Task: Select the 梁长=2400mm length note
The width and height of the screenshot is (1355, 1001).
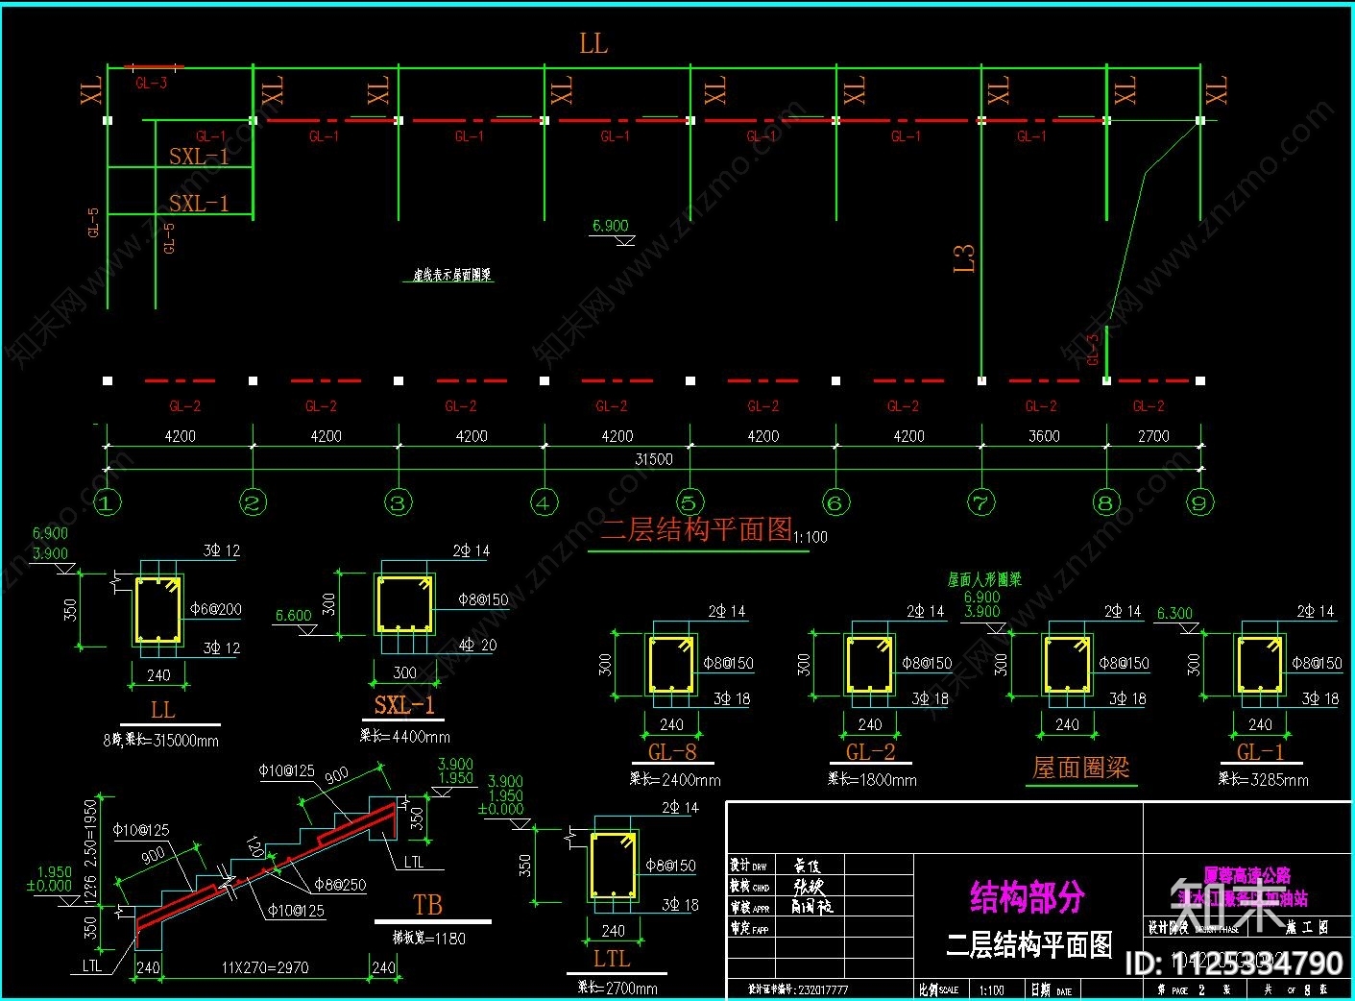Action: click(675, 779)
